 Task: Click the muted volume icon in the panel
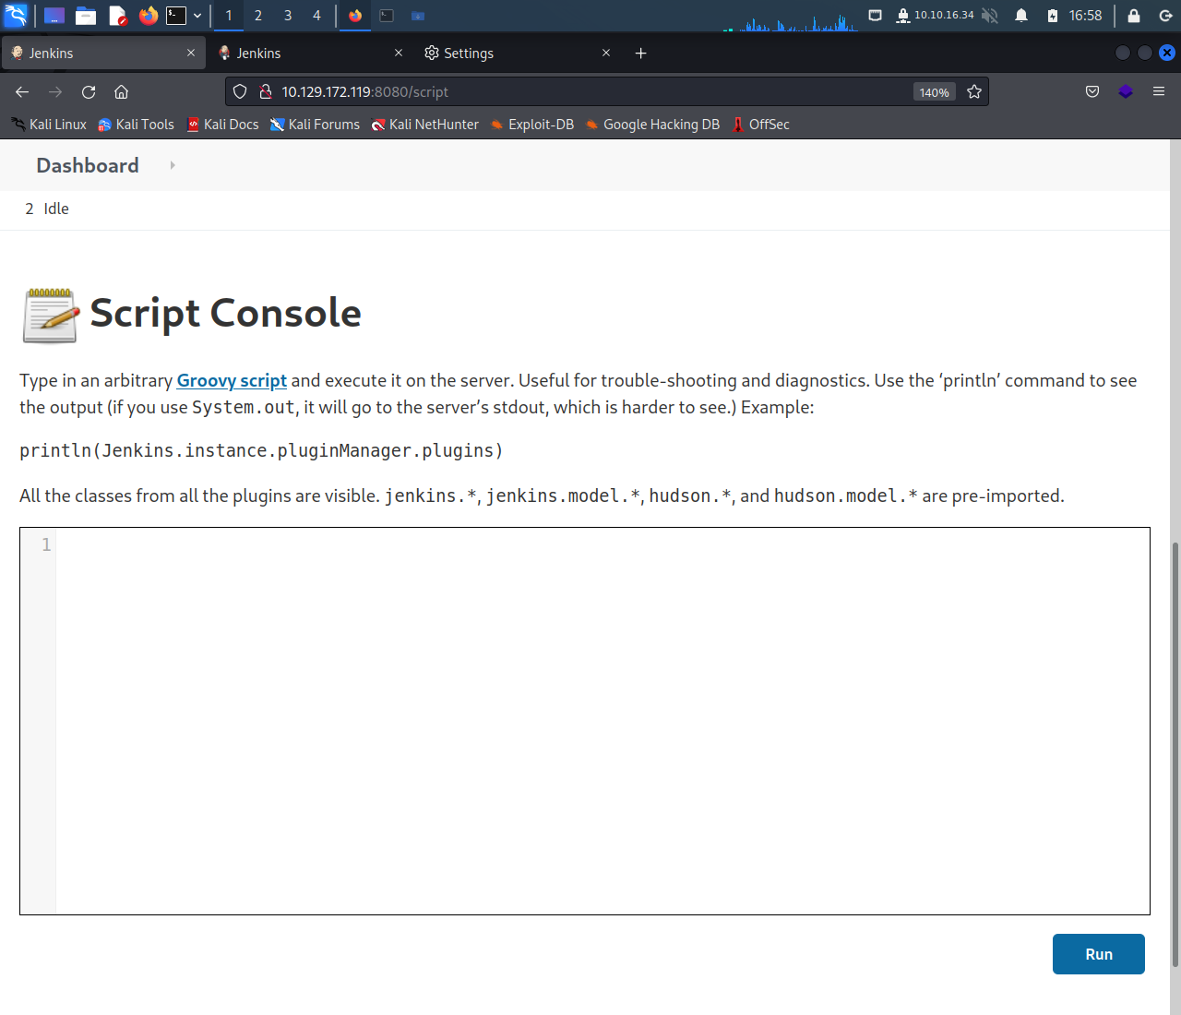click(x=990, y=16)
